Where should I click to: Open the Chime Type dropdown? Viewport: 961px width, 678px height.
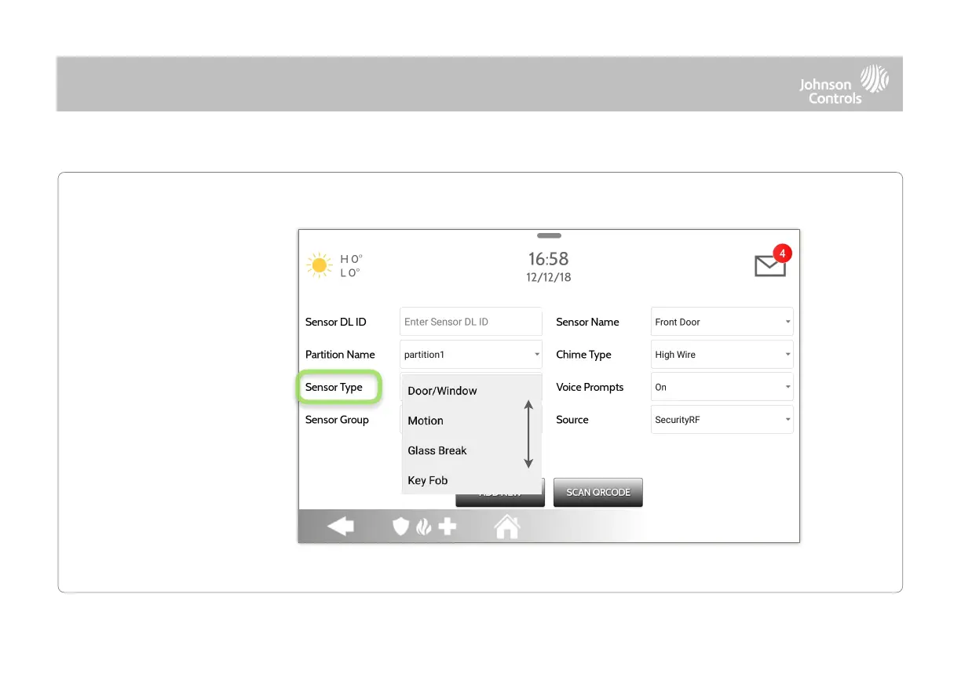pyautogui.click(x=722, y=355)
